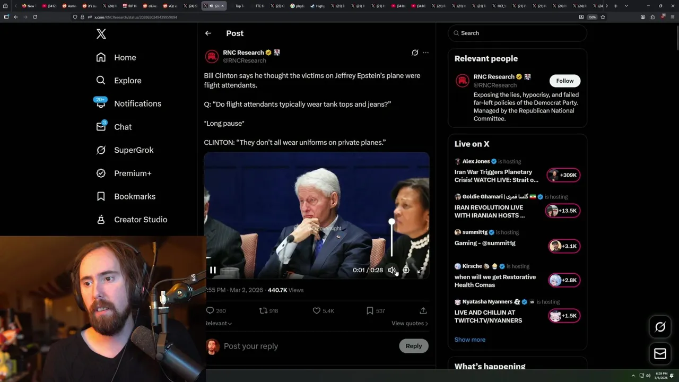Open Restorative Health Comas live

pos(495,281)
